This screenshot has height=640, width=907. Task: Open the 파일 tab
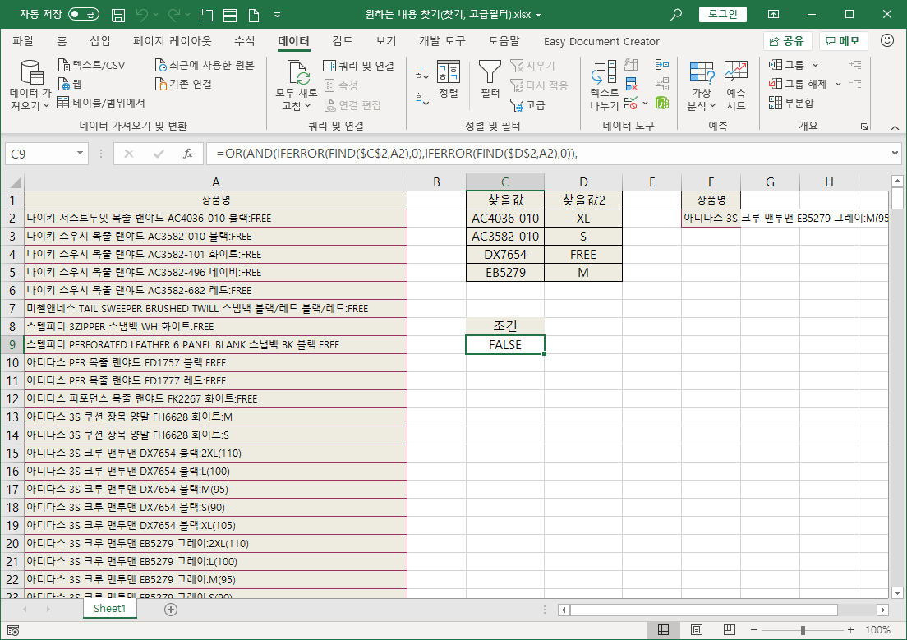pyautogui.click(x=23, y=41)
